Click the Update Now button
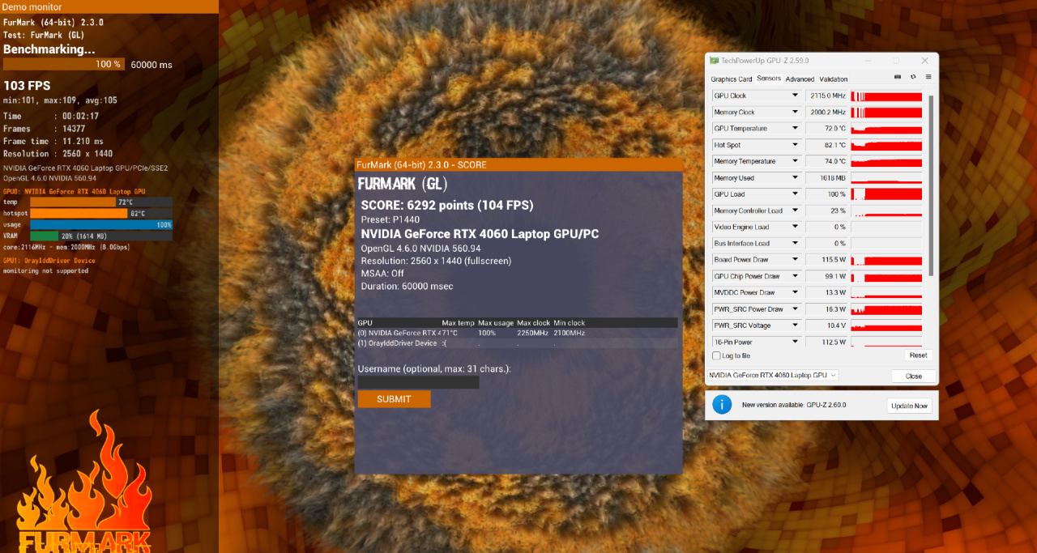1037x553 pixels. [x=909, y=406]
